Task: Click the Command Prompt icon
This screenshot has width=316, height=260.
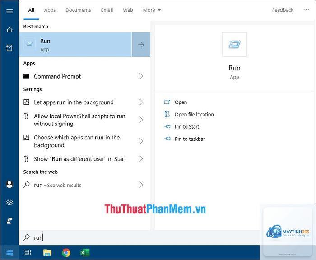Action: pos(26,76)
